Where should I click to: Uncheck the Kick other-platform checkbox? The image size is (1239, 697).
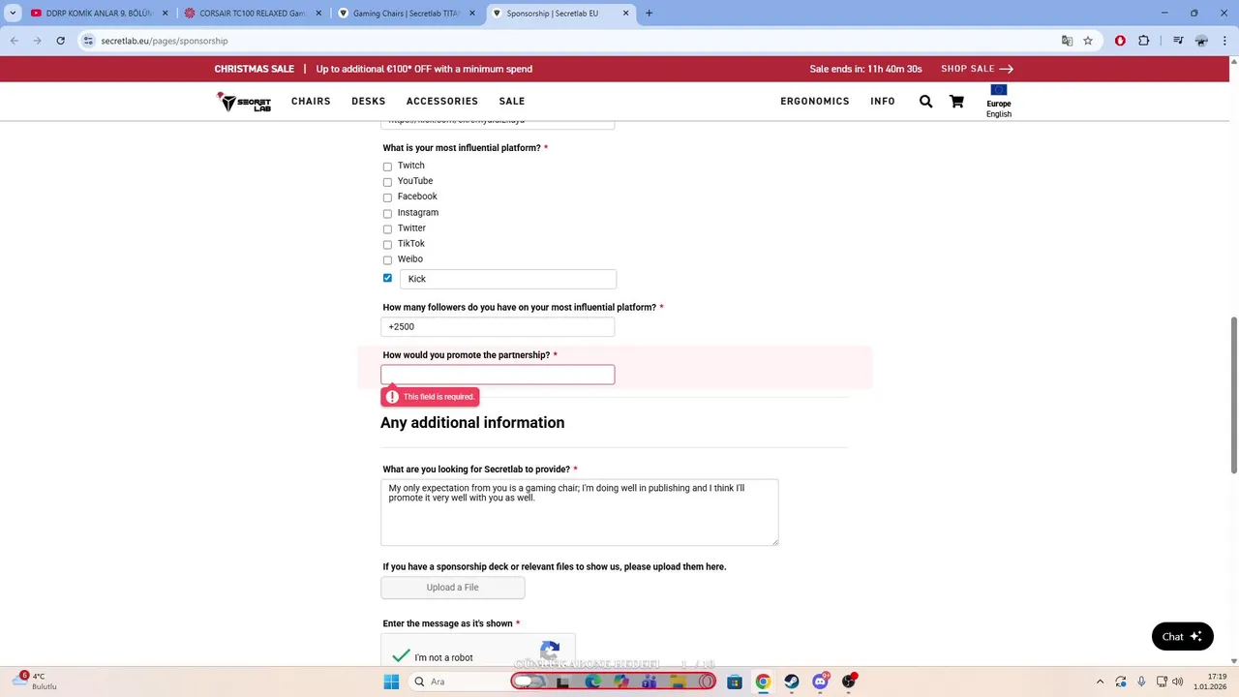pos(387,278)
